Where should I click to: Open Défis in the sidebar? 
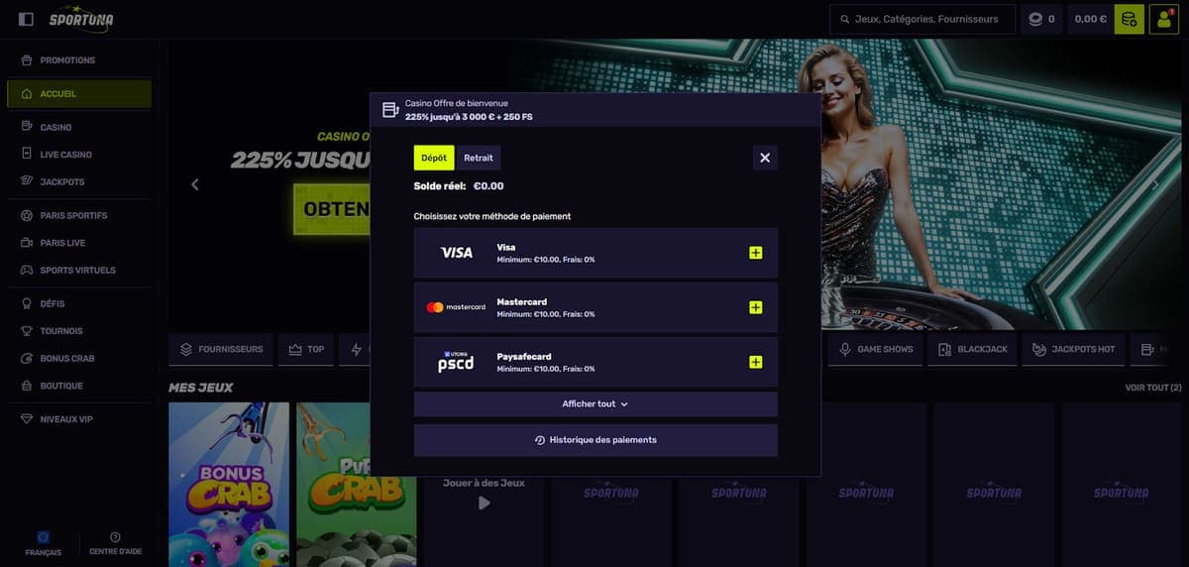tap(79, 303)
